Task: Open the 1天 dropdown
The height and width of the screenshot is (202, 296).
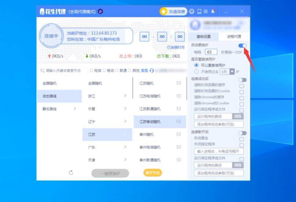Action: pyautogui.click(x=227, y=71)
